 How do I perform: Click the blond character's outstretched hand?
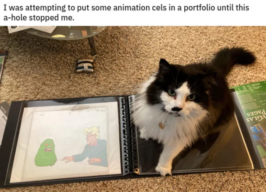(68, 159)
